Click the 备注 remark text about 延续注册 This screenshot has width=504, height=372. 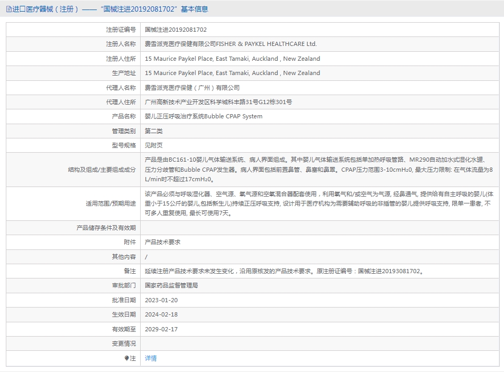tap(285, 271)
